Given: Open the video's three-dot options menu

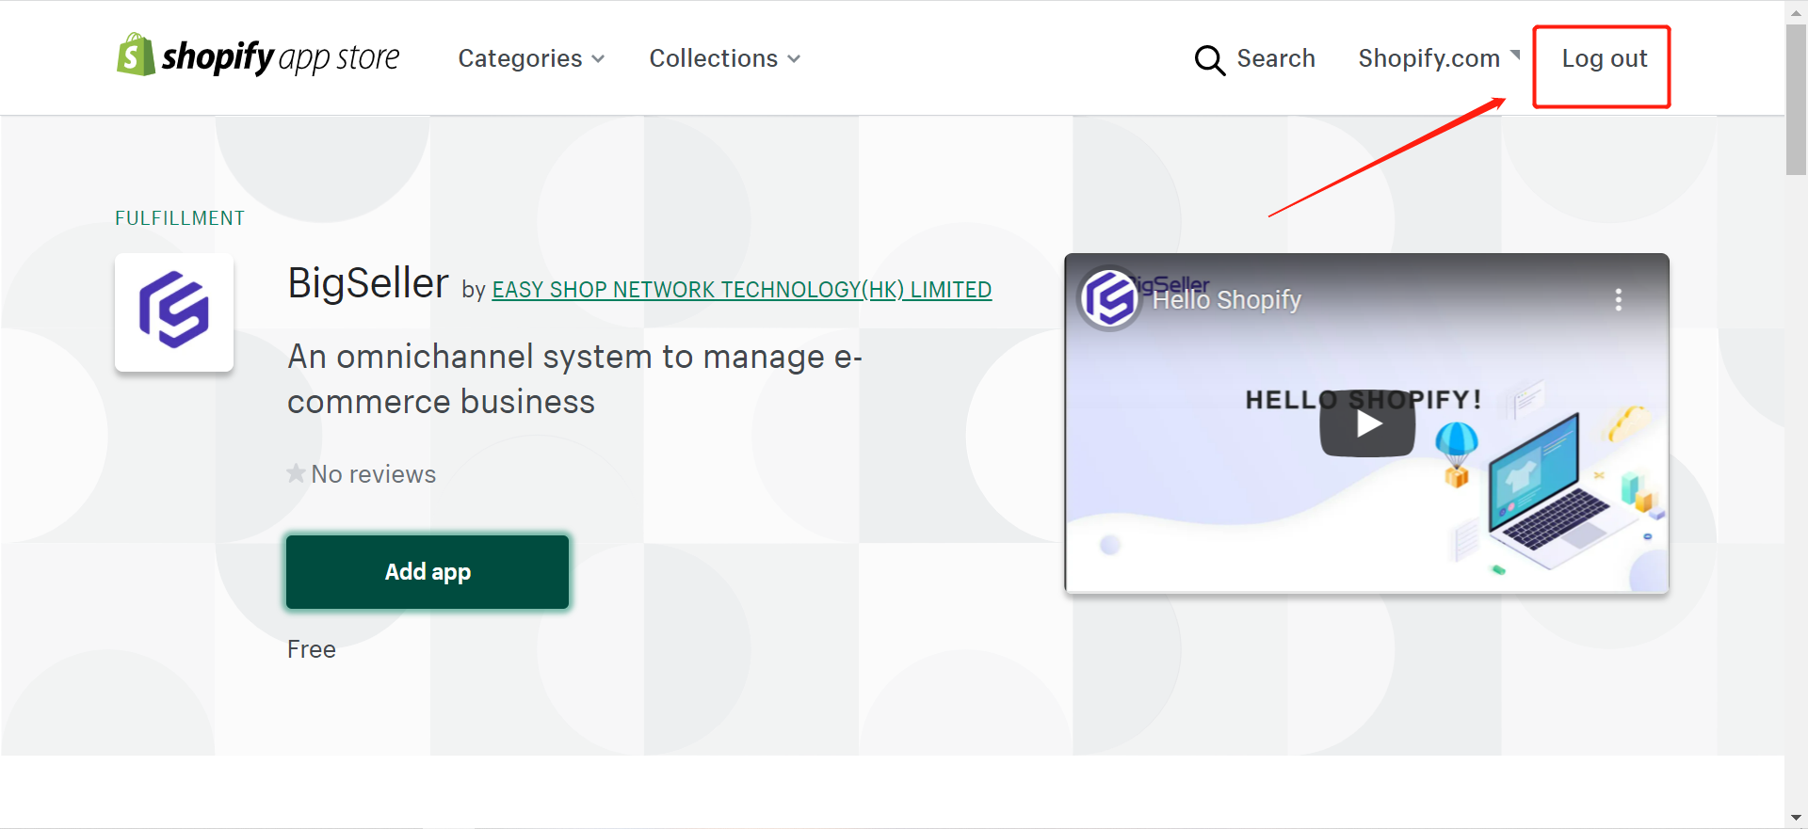Looking at the screenshot, I should pos(1618,300).
